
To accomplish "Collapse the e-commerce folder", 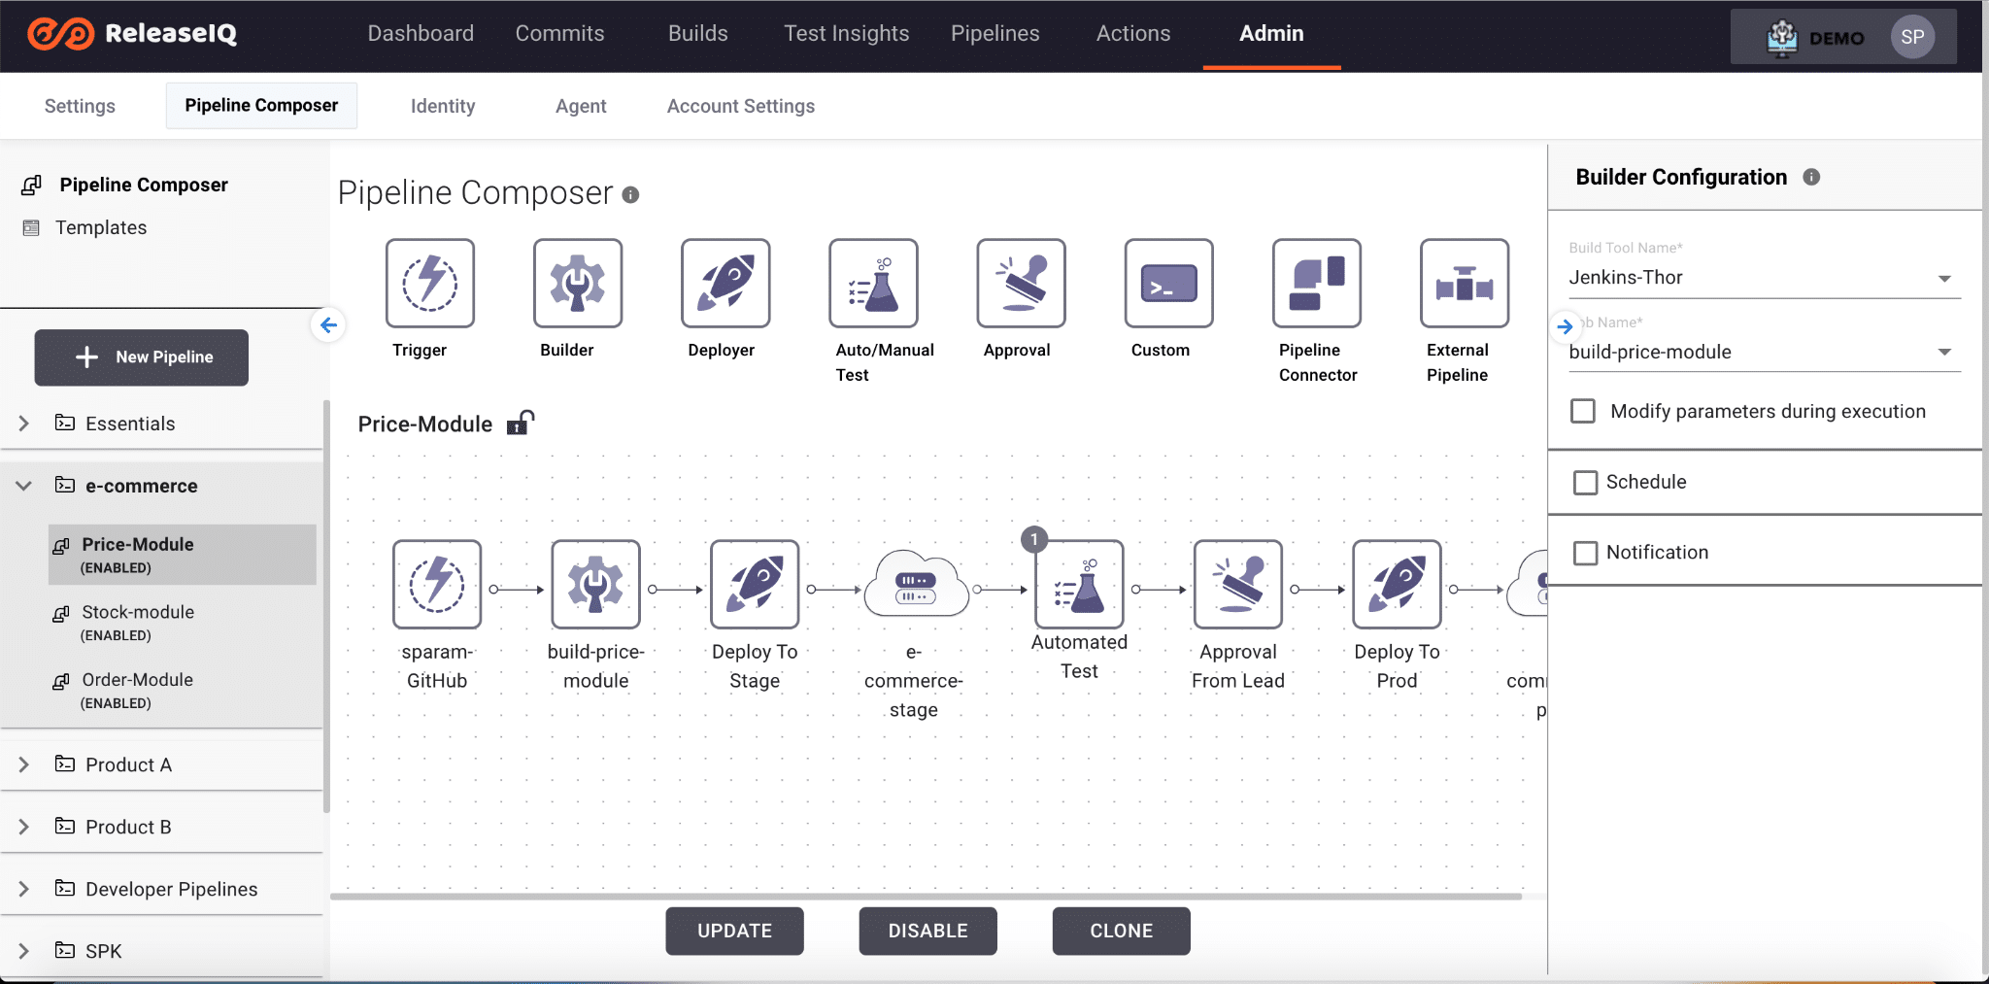I will pos(24,486).
